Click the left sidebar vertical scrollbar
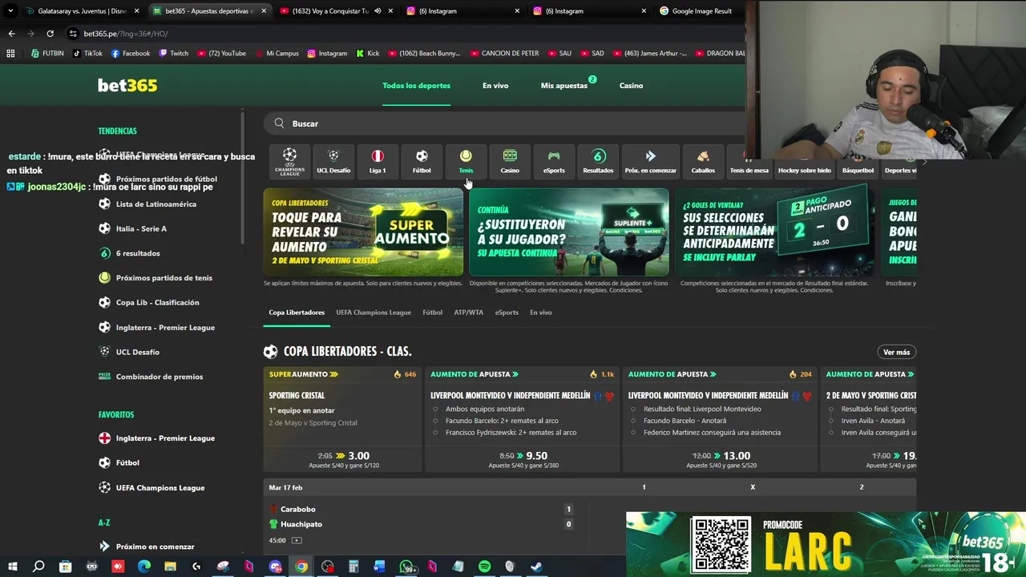Viewport: 1026px width, 577px height. click(243, 176)
